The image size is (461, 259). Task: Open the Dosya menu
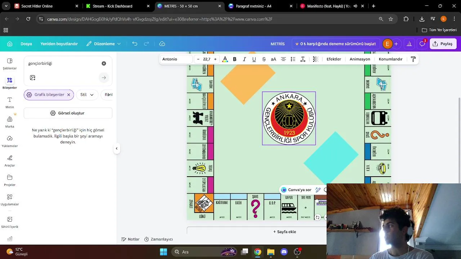pos(26,44)
